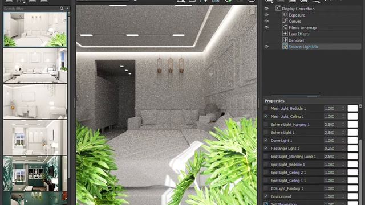Click the Source: LightMix layer icon
The width and height of the screenshot is (365, 205).
point(285,47)
